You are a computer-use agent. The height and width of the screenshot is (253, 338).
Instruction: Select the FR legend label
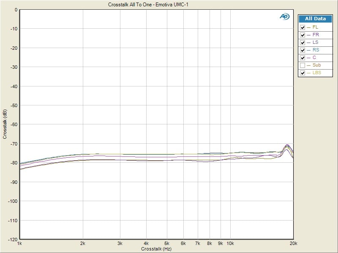[316, 35]
